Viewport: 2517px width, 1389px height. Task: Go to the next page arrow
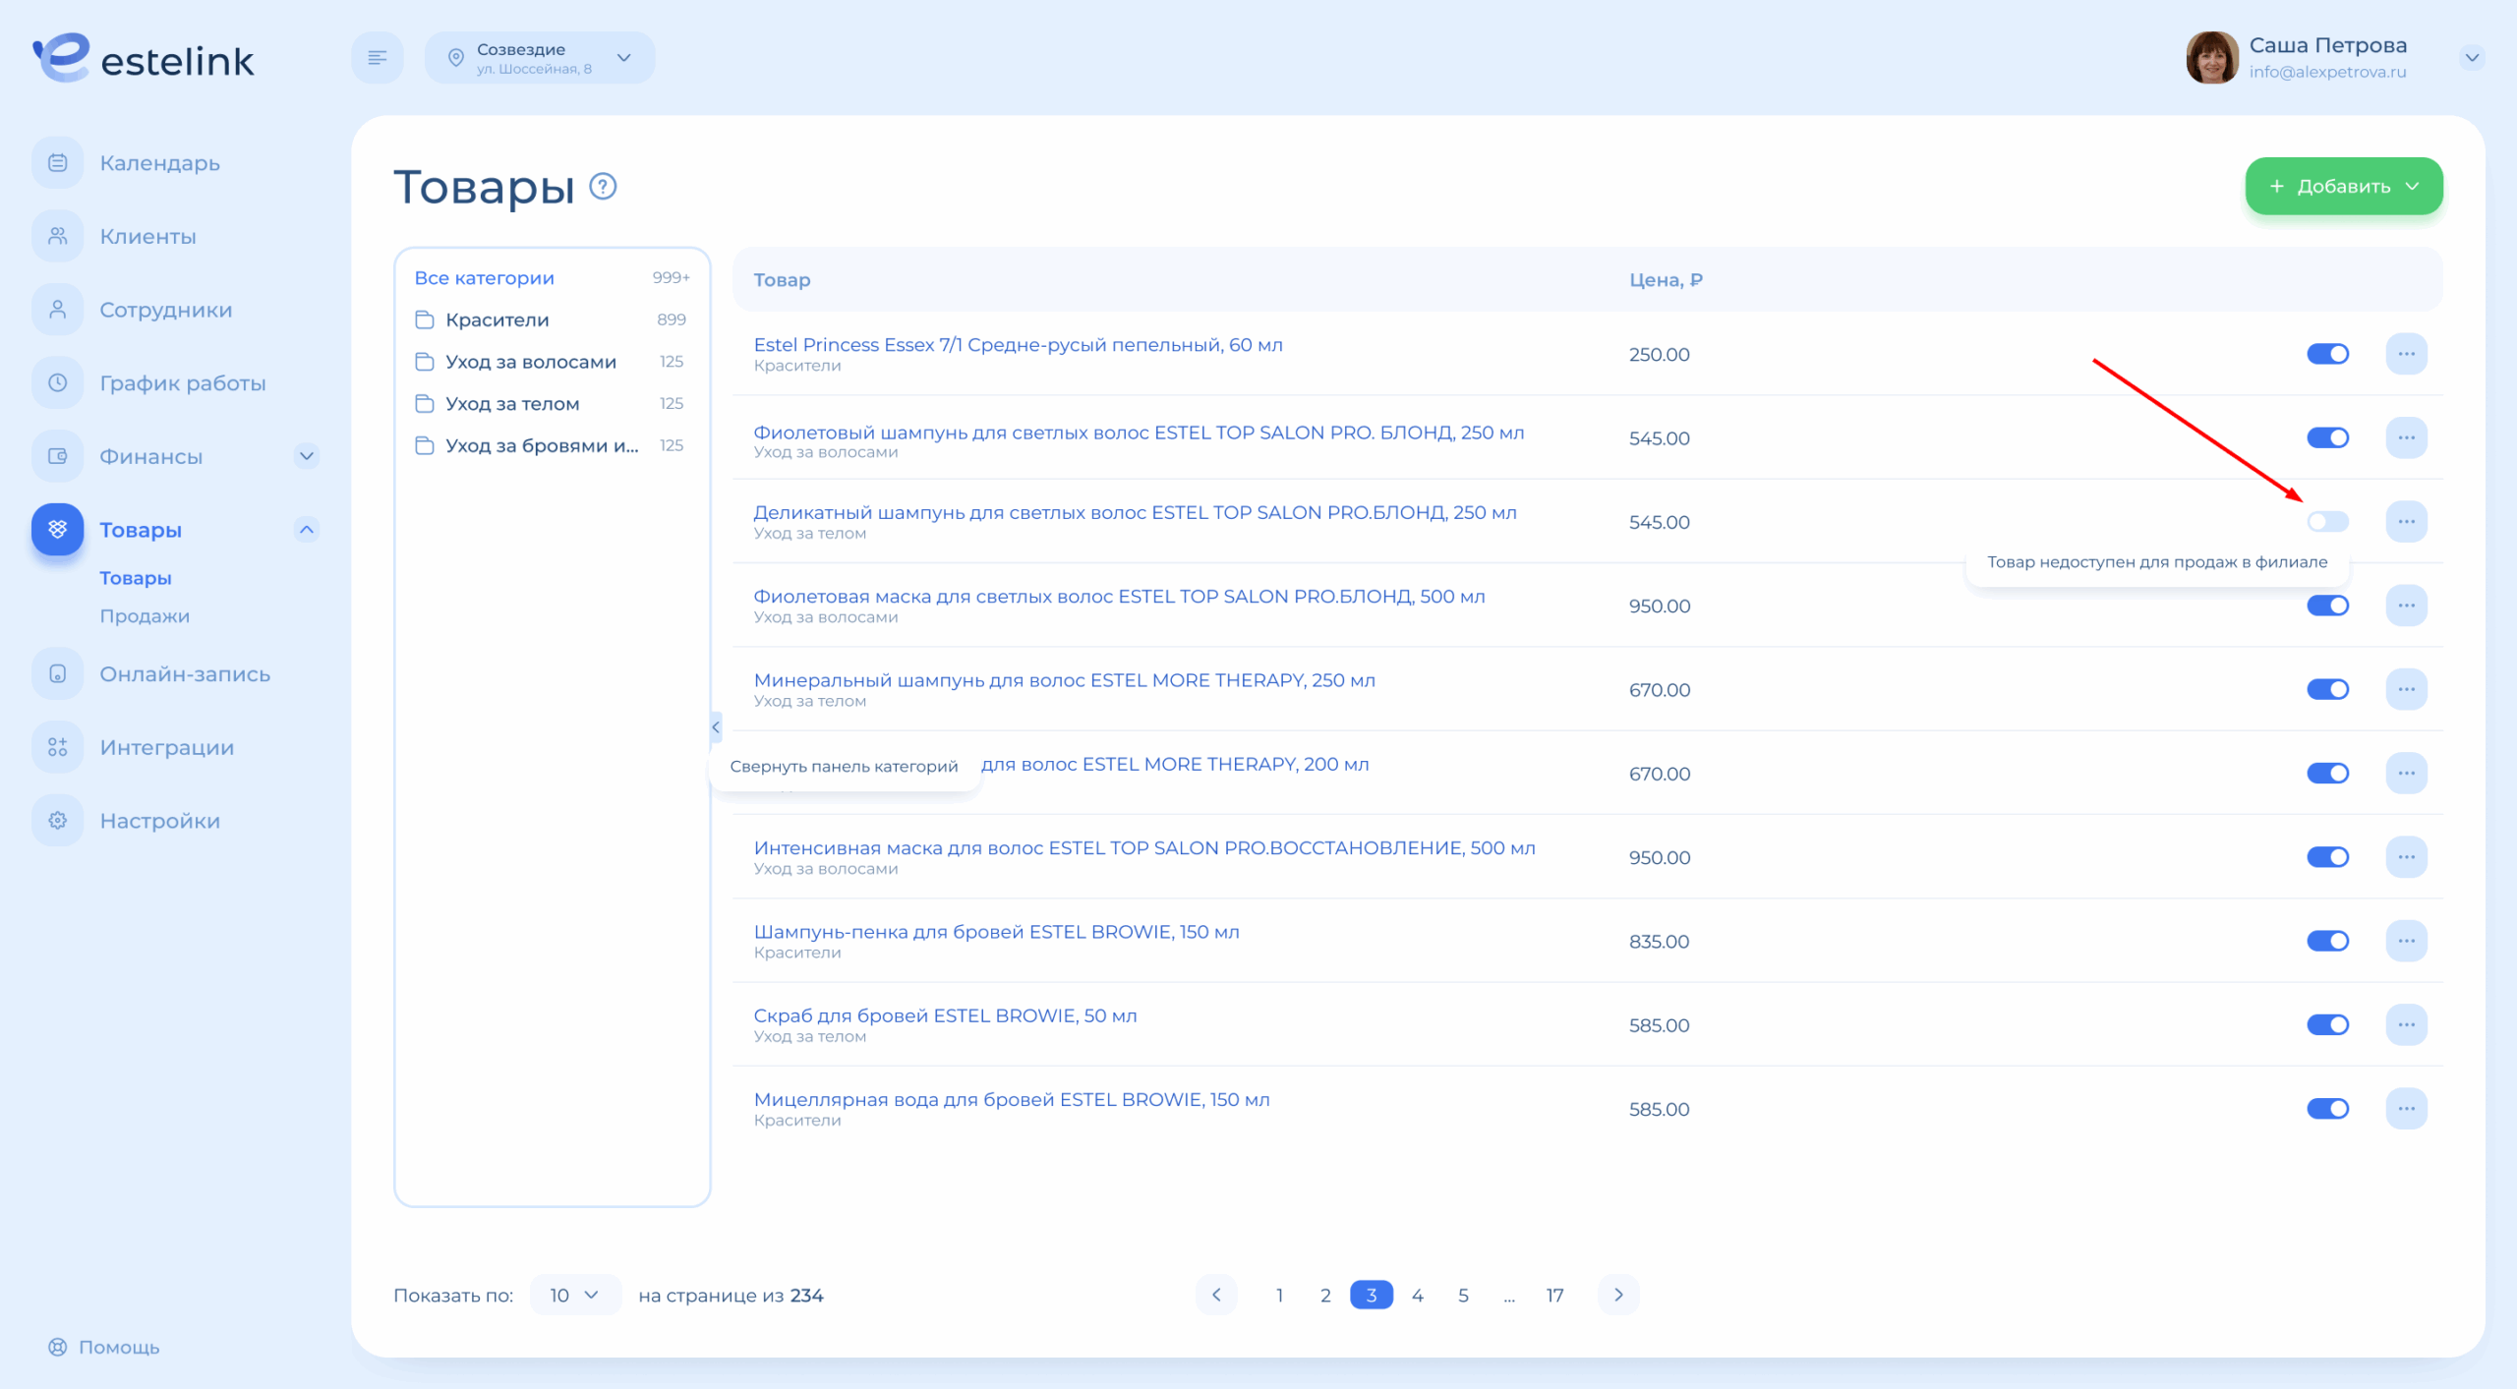(1618, 1295)
